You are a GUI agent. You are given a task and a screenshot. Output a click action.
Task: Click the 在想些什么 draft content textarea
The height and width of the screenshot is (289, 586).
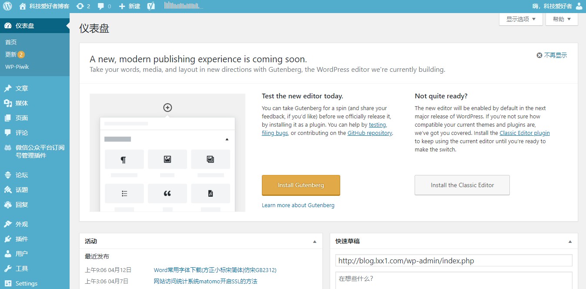click(x=454, y=280)
